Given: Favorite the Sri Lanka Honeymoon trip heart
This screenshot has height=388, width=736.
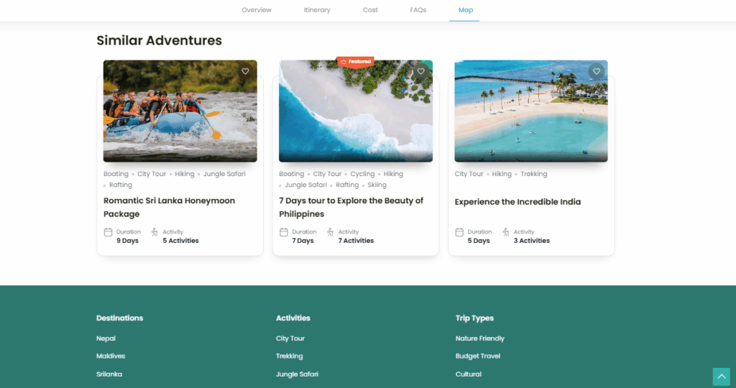Looking at the screenshot, I should click(x=245, y=71).
